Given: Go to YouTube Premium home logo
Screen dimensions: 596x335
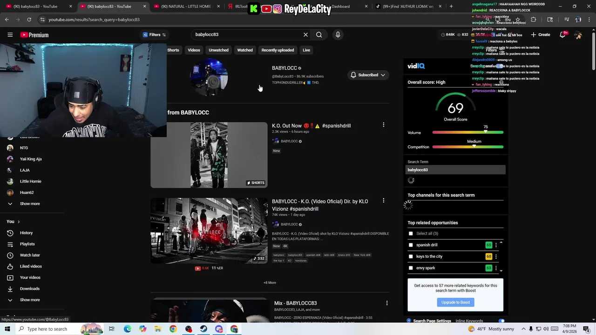Looking at the screenshot, I should (x=34, y=35).
